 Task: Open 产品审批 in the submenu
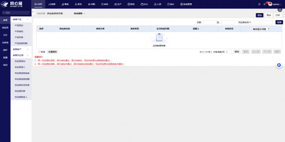click(19, 32)
